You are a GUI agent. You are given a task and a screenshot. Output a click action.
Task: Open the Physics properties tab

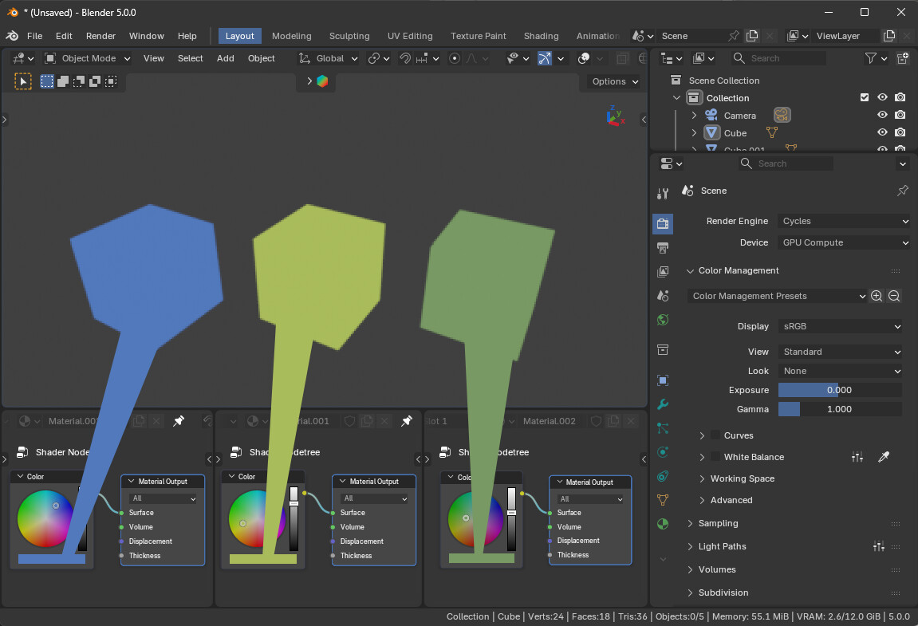click(x=663, y=452)
